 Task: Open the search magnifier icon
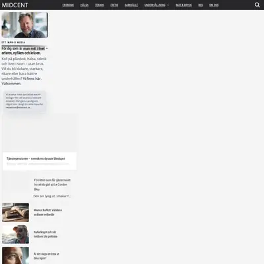point(257,5)
